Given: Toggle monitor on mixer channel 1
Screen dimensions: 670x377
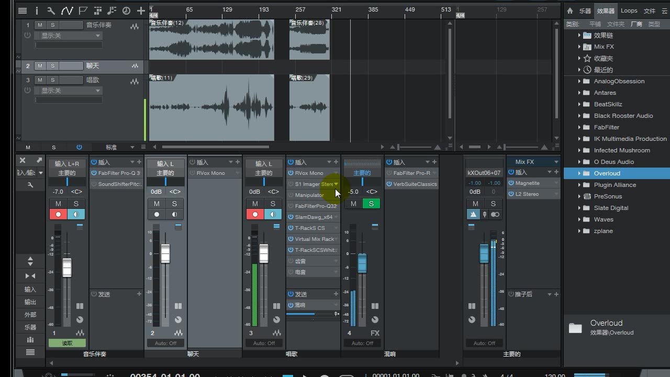Looking at the screenshot, I should [76, 215].
